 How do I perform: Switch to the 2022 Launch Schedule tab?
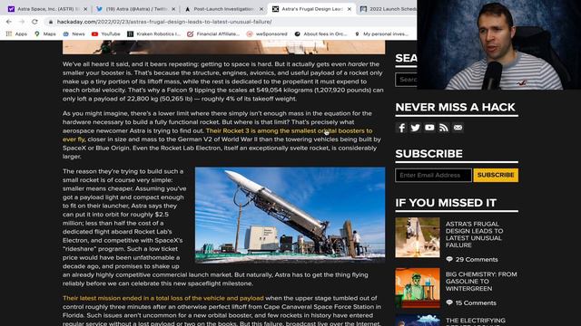pyautogui.click(x=388, y=9)
